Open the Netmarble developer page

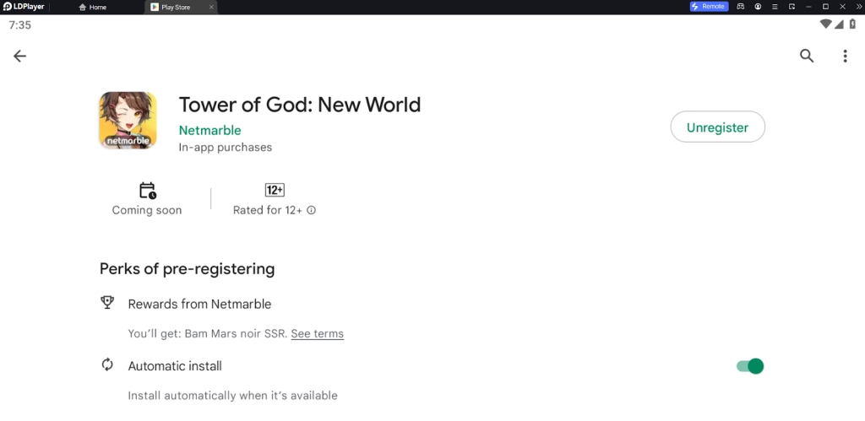(x=209, y=131)
